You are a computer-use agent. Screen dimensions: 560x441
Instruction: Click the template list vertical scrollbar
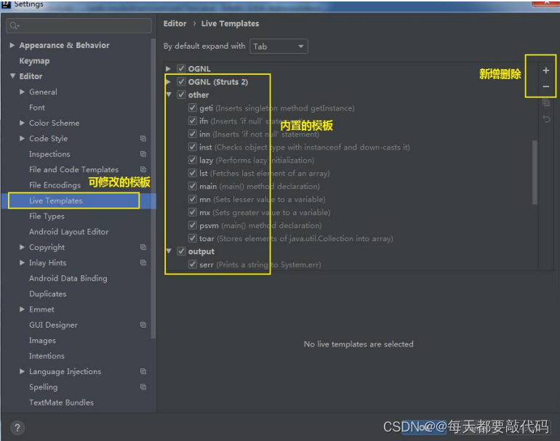click(535, 172)
